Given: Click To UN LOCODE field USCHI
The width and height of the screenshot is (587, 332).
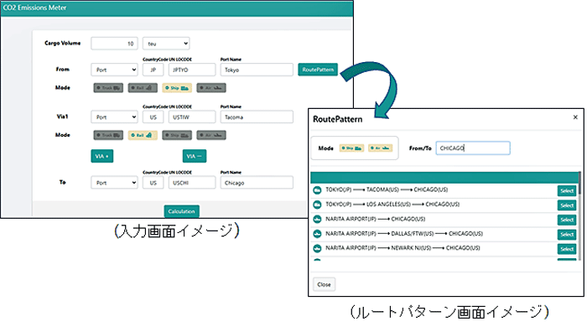Looking at the screenshot, I should pos(192,183).
